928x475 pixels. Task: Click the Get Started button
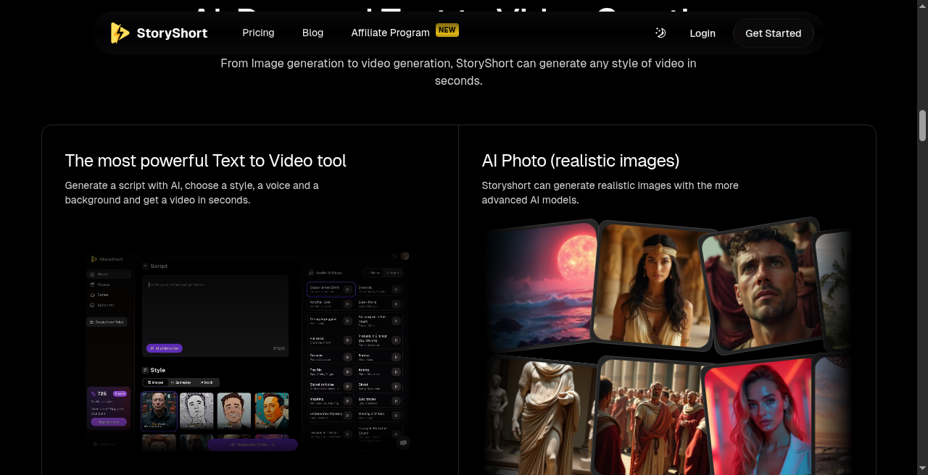pyautogui.click(x=774, y=33)
